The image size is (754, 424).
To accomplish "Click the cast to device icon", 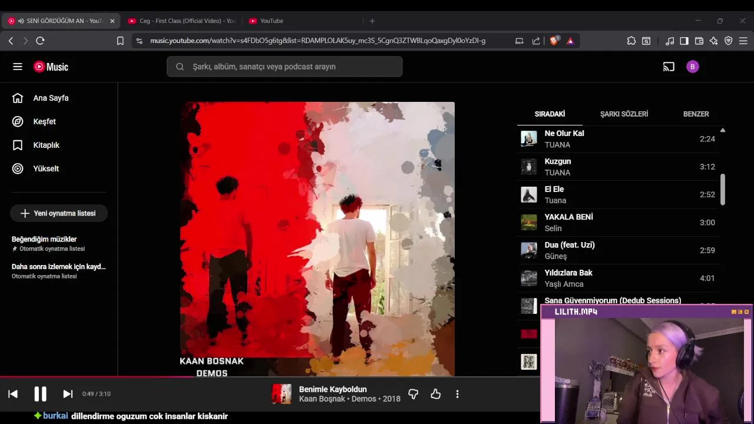I will click(x=669, y=67).
